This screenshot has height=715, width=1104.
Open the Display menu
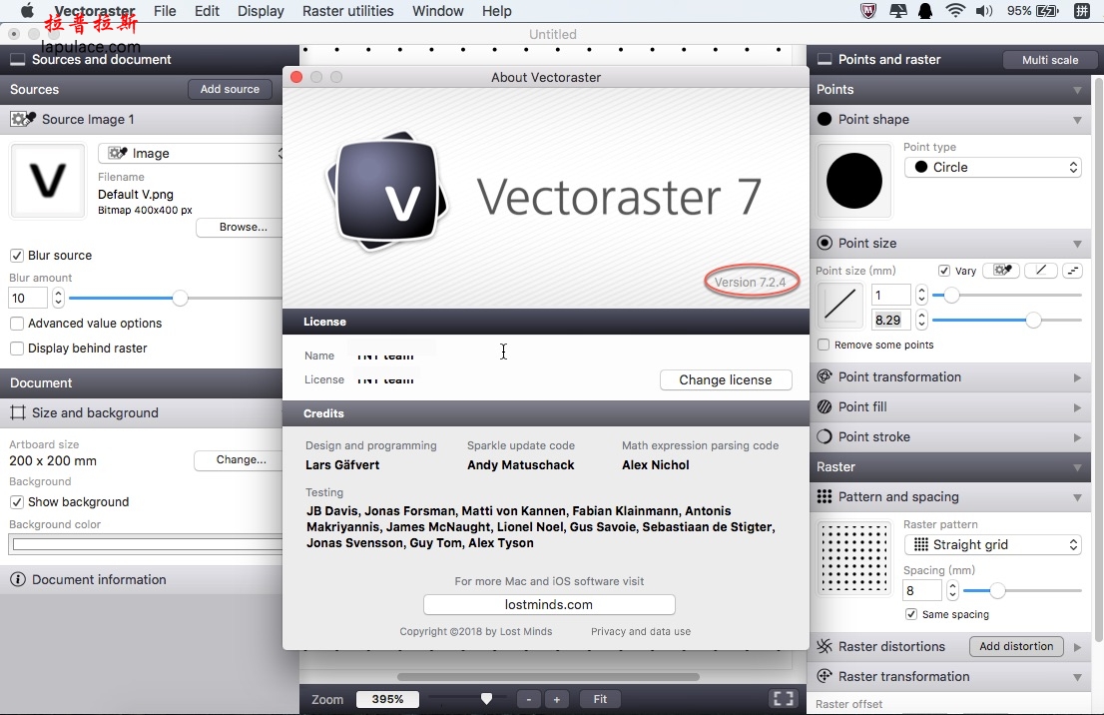coord(261,11)
